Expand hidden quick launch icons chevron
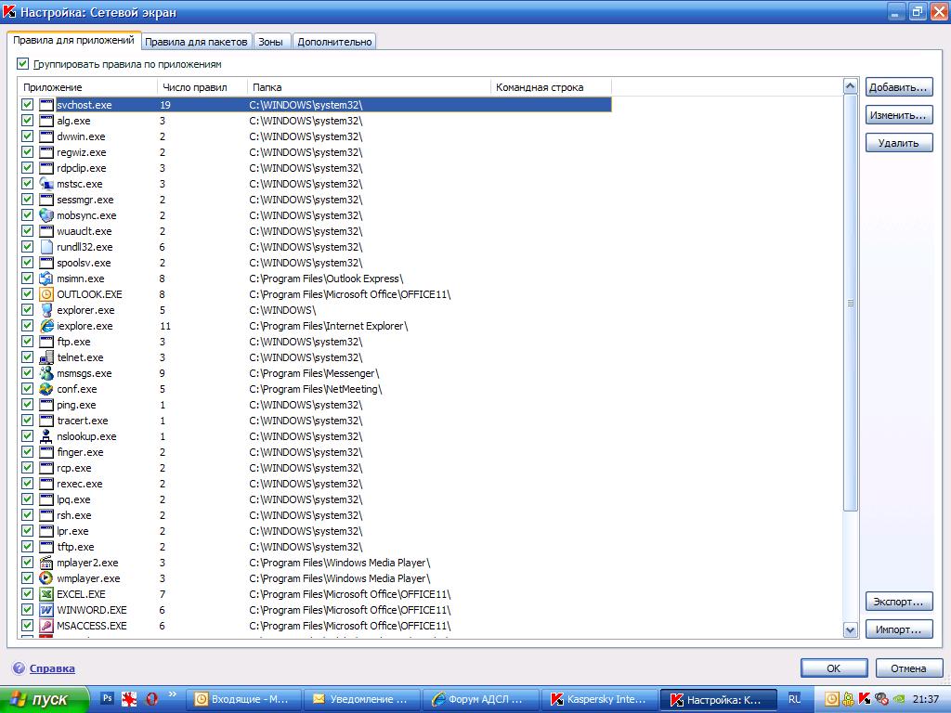951x713 pixels. [x=172, y=694]
